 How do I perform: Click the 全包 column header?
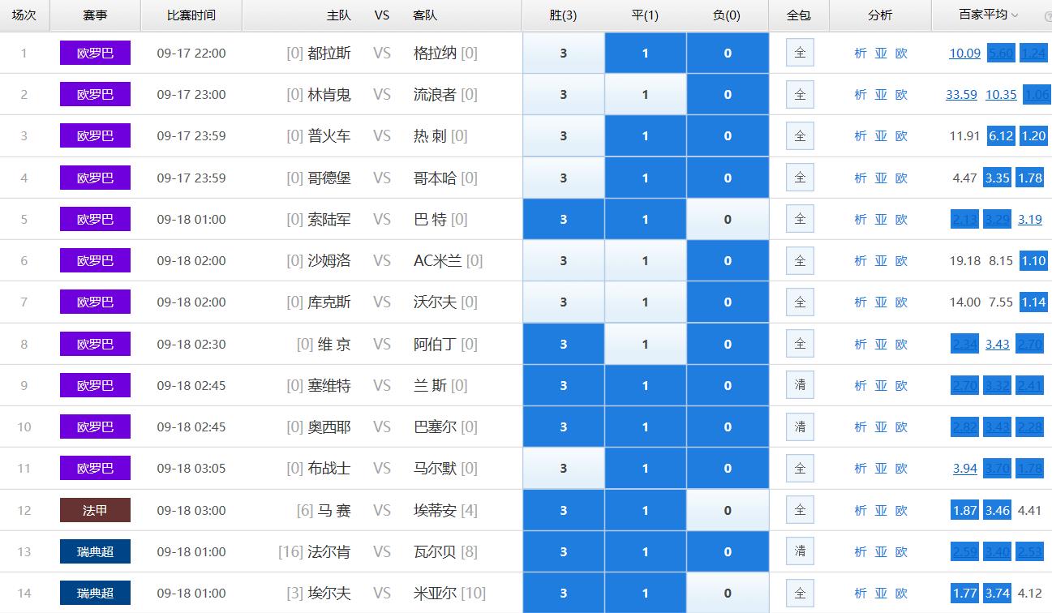[799, 15]
